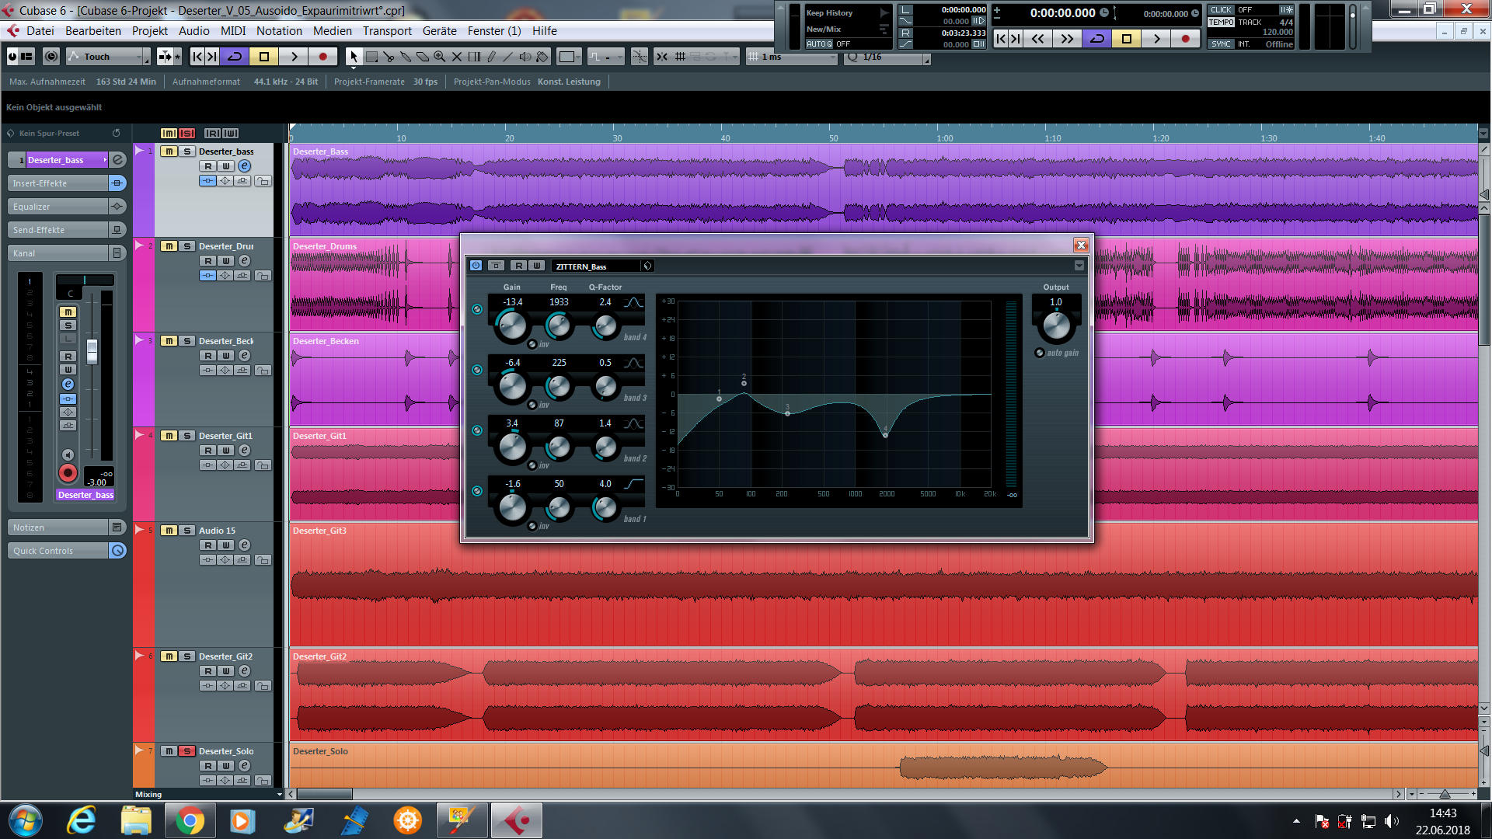Select the Draw pencil tool
This screenshot has width=1492, height=839.
click(491, 57)
